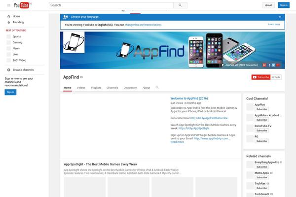Open the Live sidebar entry
296x197 pixels.
(15, 54)
